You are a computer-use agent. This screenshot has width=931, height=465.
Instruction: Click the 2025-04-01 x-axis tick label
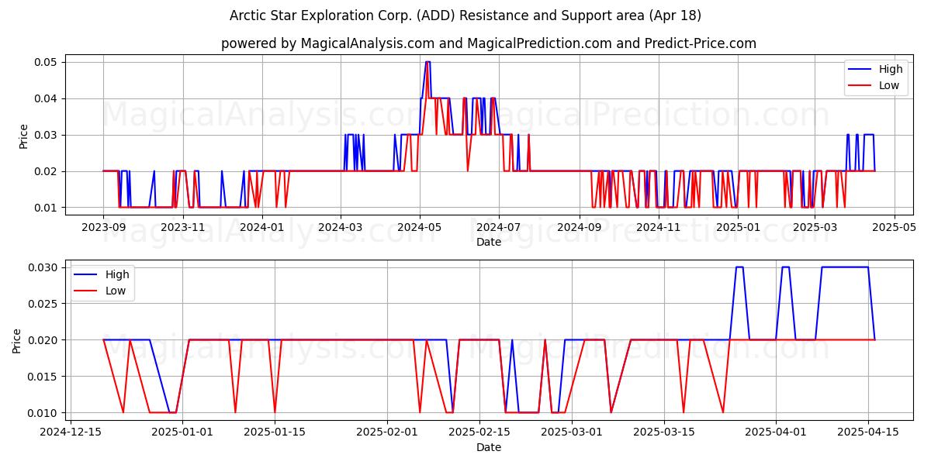click(777, 432)
